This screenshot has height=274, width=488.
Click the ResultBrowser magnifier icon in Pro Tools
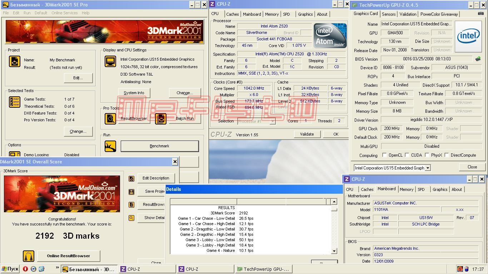click(110, 118)
